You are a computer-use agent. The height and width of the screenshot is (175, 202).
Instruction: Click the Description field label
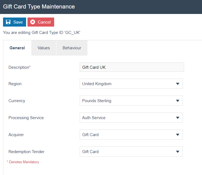pyautogui.click(x=19, y=67)
